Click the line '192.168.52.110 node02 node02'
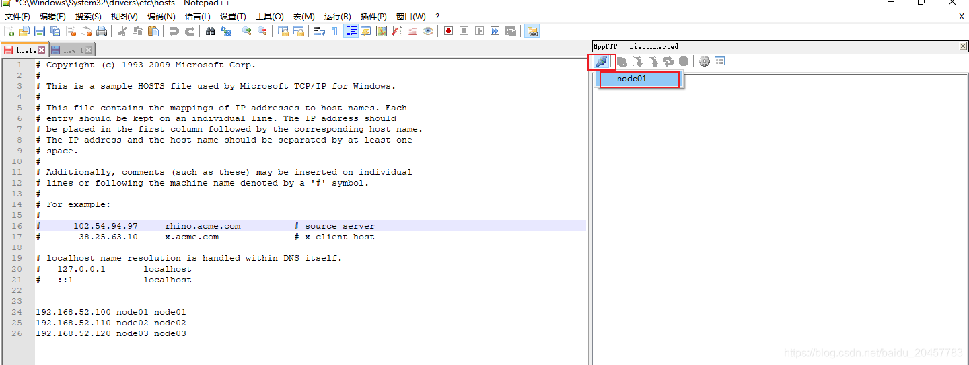 coord(111,323)
